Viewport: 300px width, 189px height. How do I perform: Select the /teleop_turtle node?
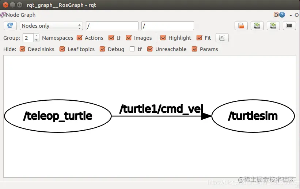[58, 116]
